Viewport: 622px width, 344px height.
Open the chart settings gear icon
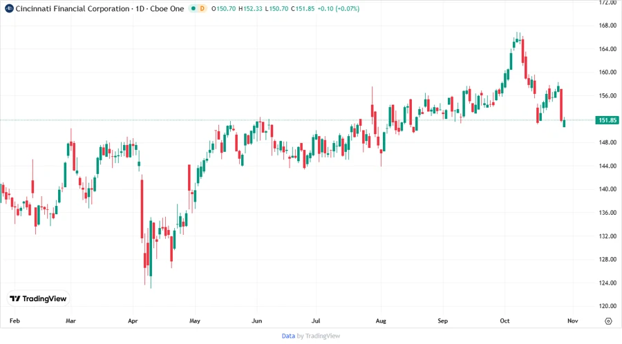pos(608,321)
